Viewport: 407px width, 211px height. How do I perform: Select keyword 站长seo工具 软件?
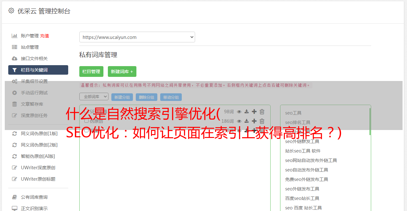tap(303, 151)
